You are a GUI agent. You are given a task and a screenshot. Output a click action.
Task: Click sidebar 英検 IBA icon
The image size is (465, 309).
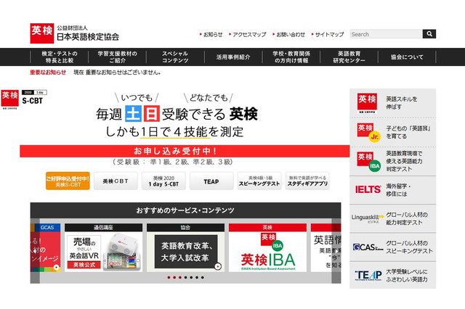pyautogui.click(x=368, y=162)
